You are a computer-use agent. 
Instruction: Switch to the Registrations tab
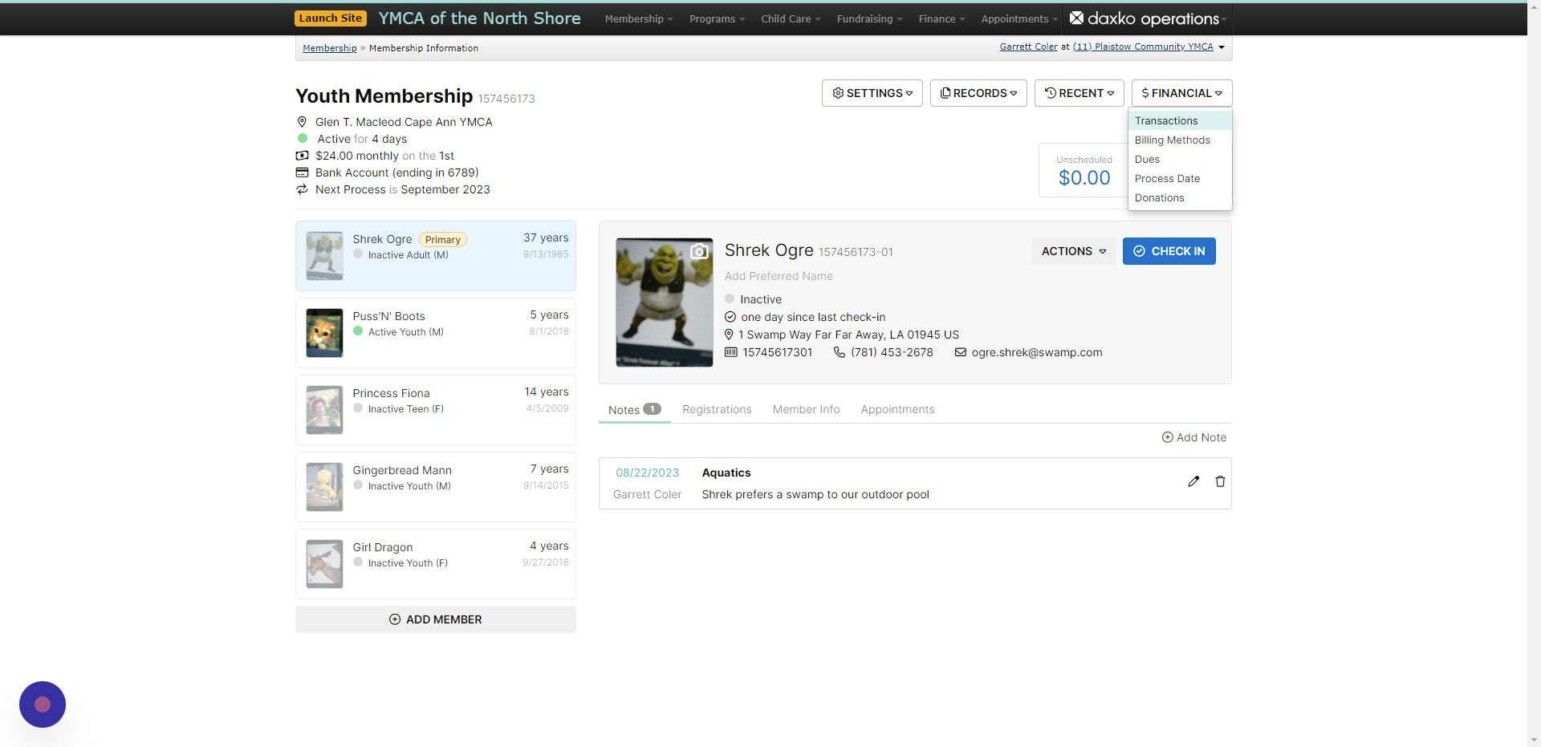point(717,409)
